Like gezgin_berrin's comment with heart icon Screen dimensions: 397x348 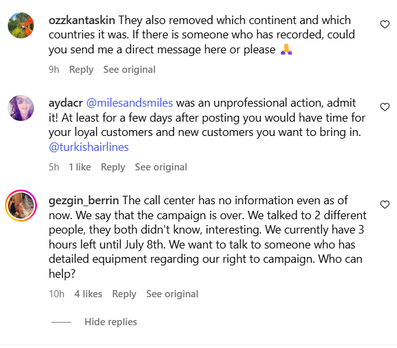(x=385, y=204)
